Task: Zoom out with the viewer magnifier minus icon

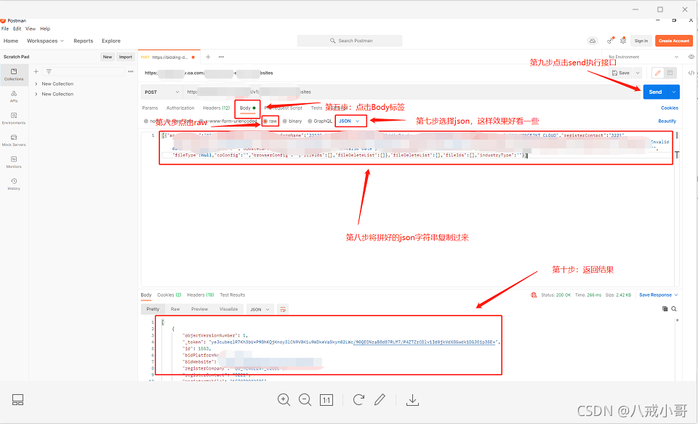Action: pos(305,399)
